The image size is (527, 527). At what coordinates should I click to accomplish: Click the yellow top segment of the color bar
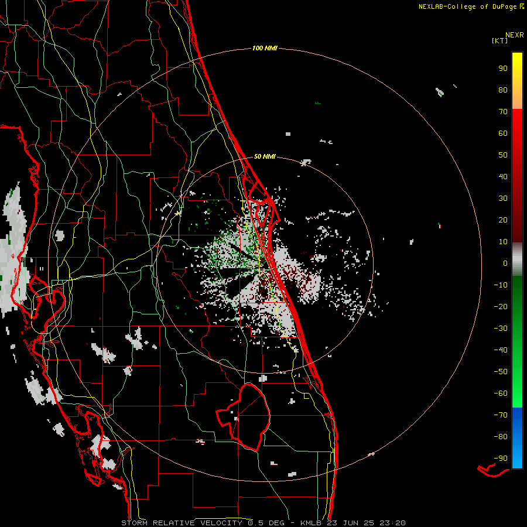click(x=517, y=81)
